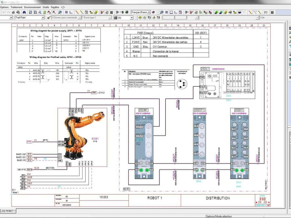Click the multi-page printer icon
The image size is (291, 218).
coord(18,12)
